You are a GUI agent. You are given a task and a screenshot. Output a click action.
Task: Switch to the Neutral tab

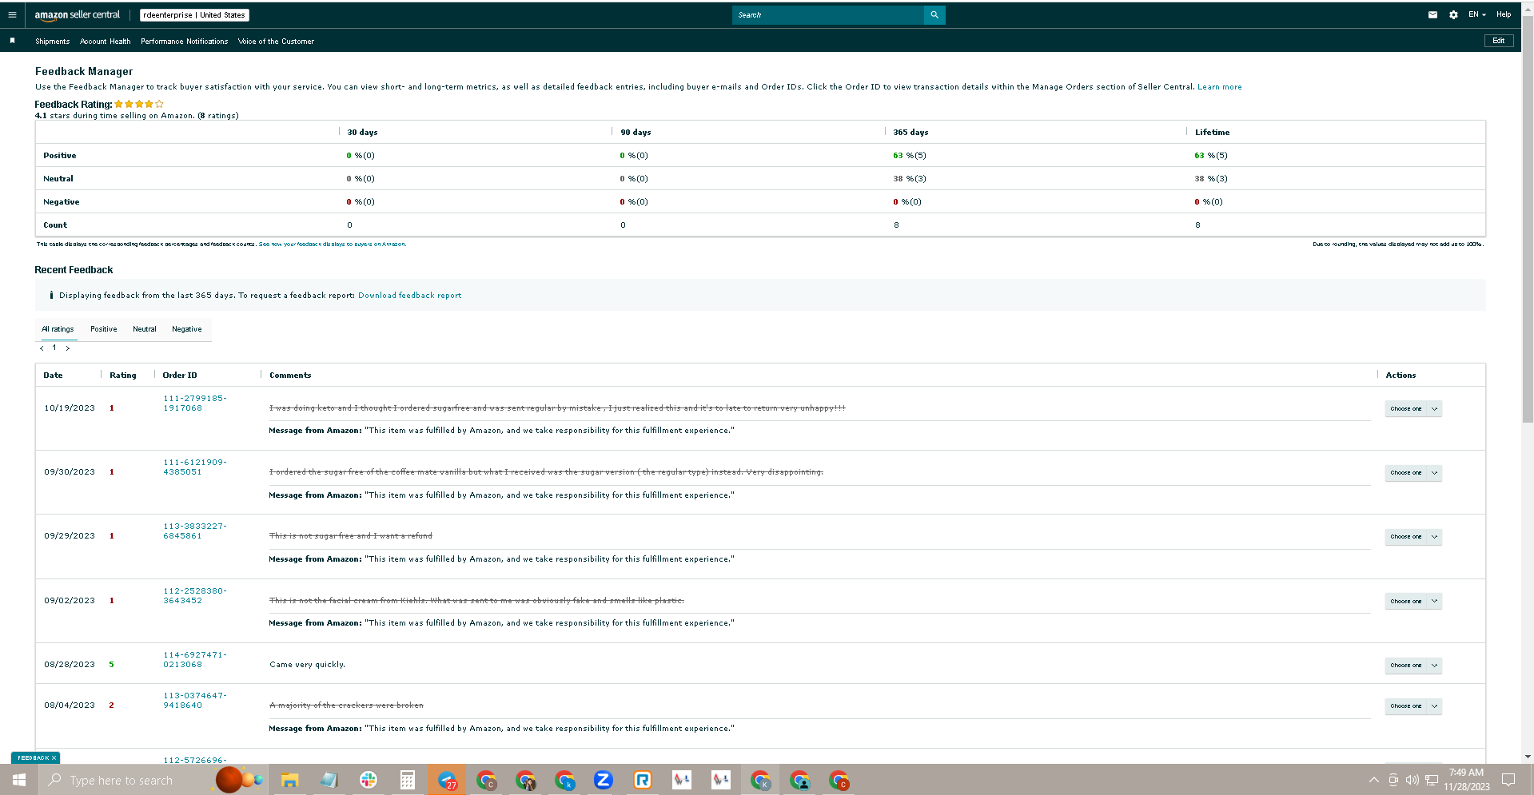[x=145, y=329]
